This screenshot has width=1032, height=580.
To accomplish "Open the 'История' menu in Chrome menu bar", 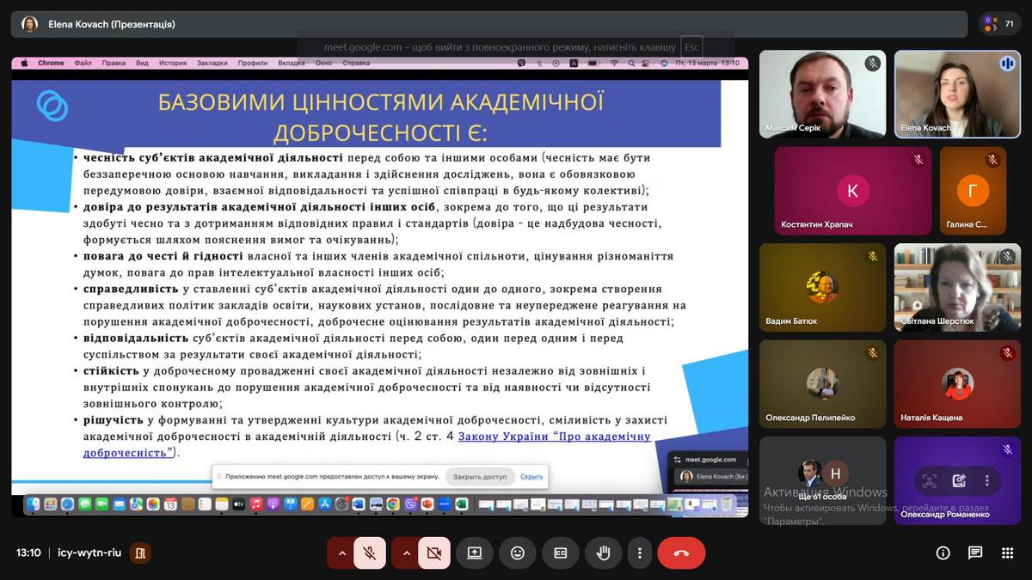I will (172, 63).
